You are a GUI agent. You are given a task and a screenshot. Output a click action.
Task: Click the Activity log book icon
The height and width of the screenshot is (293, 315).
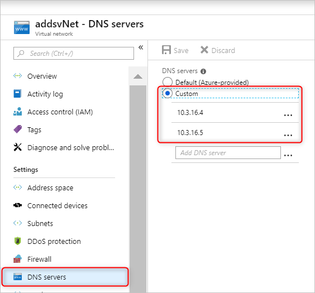(x=17, y=94)
